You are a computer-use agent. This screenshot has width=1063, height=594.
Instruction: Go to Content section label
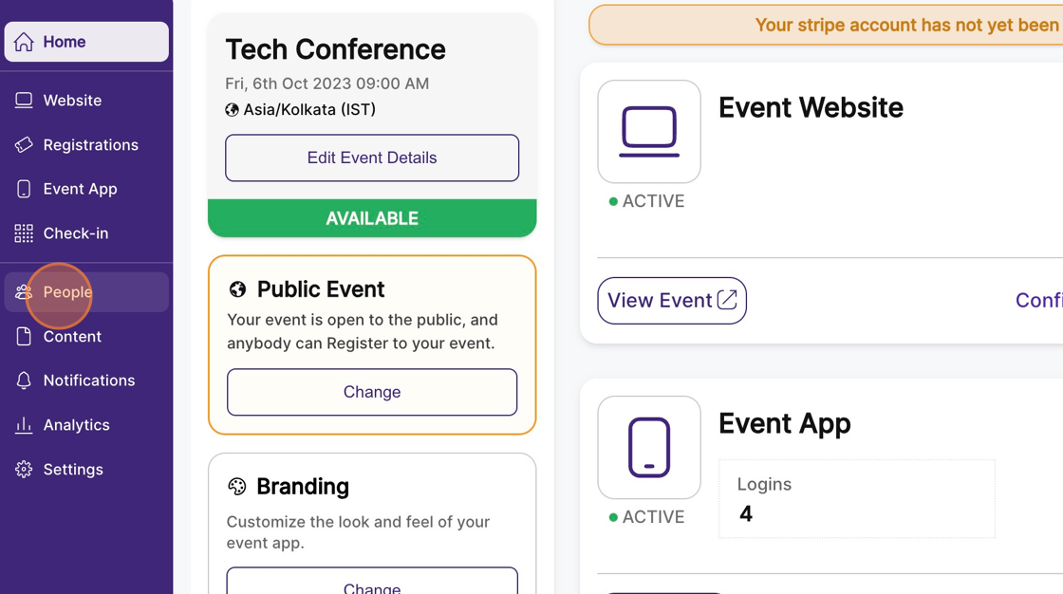tap(72, 337)
